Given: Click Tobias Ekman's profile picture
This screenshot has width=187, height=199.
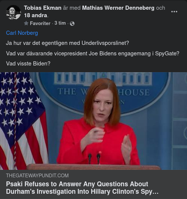Looking at the screenshot, I should tap(13, 12).
